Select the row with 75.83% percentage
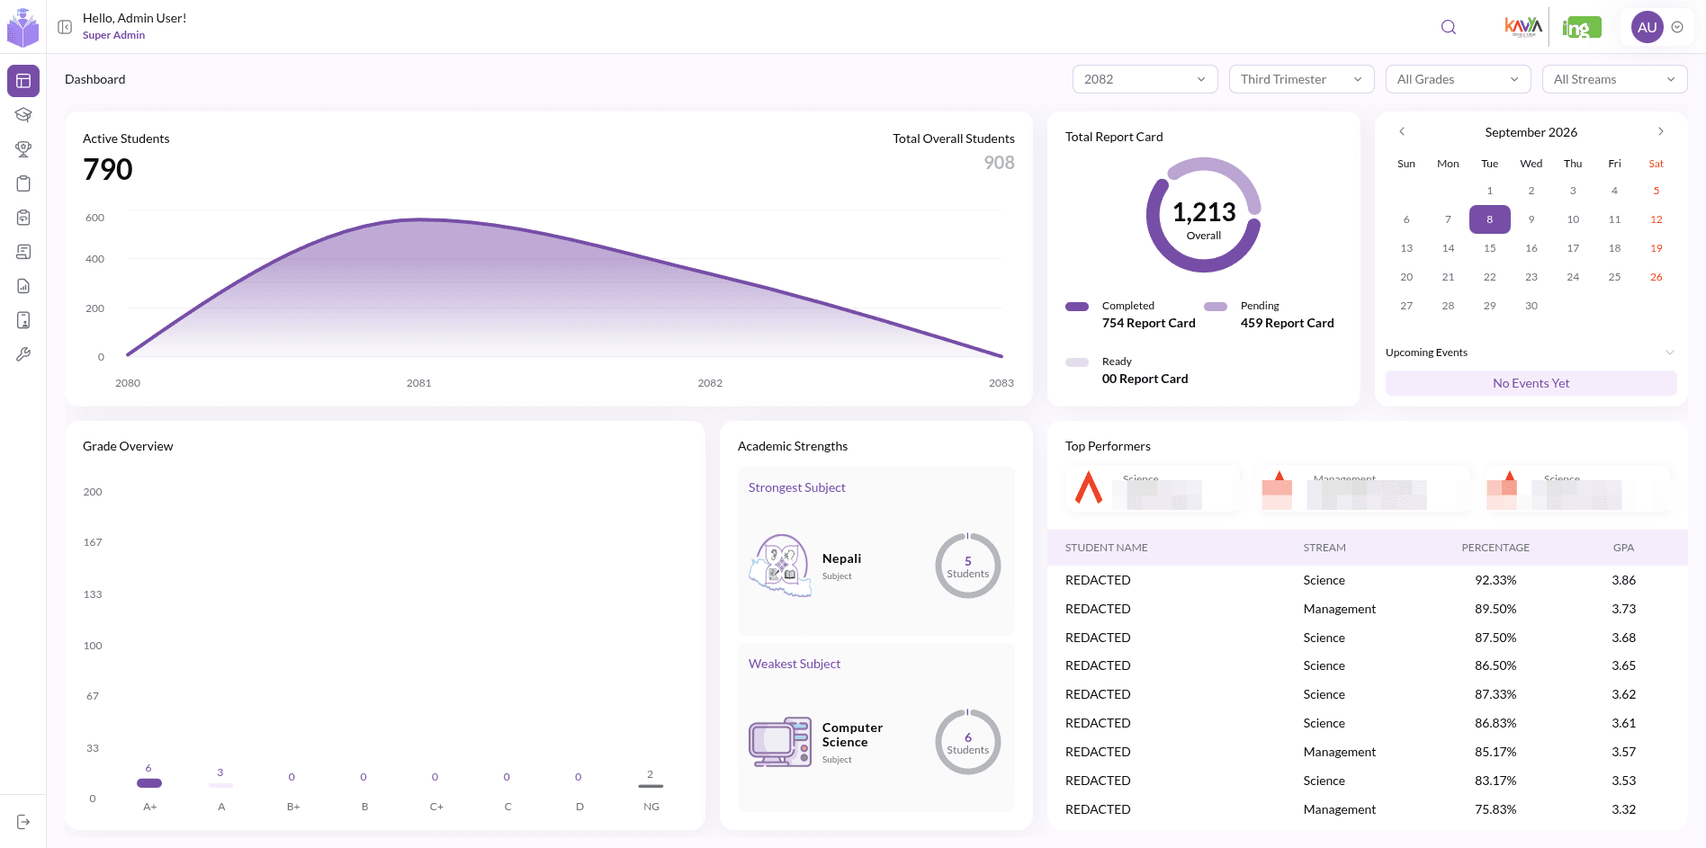This screenshot has width=1706, height=848. (1368, 809)
